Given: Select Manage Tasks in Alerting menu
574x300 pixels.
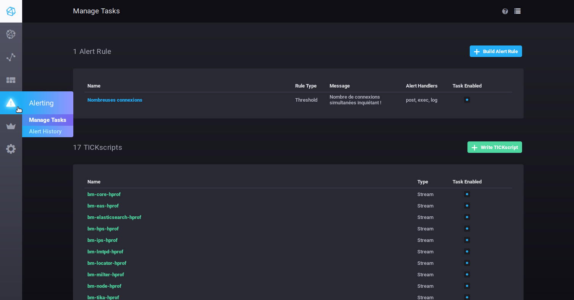Looking at the screenshot, I should point(48,120).
